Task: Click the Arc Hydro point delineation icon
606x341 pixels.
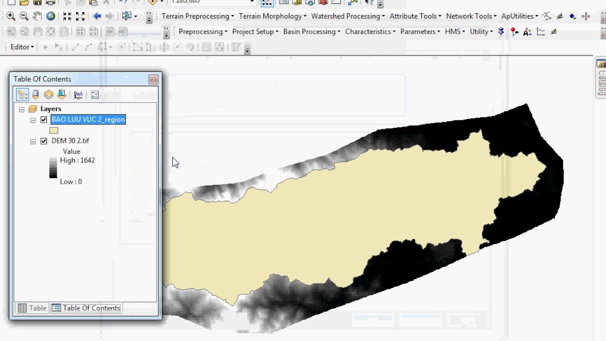Action: click(573, 16)
